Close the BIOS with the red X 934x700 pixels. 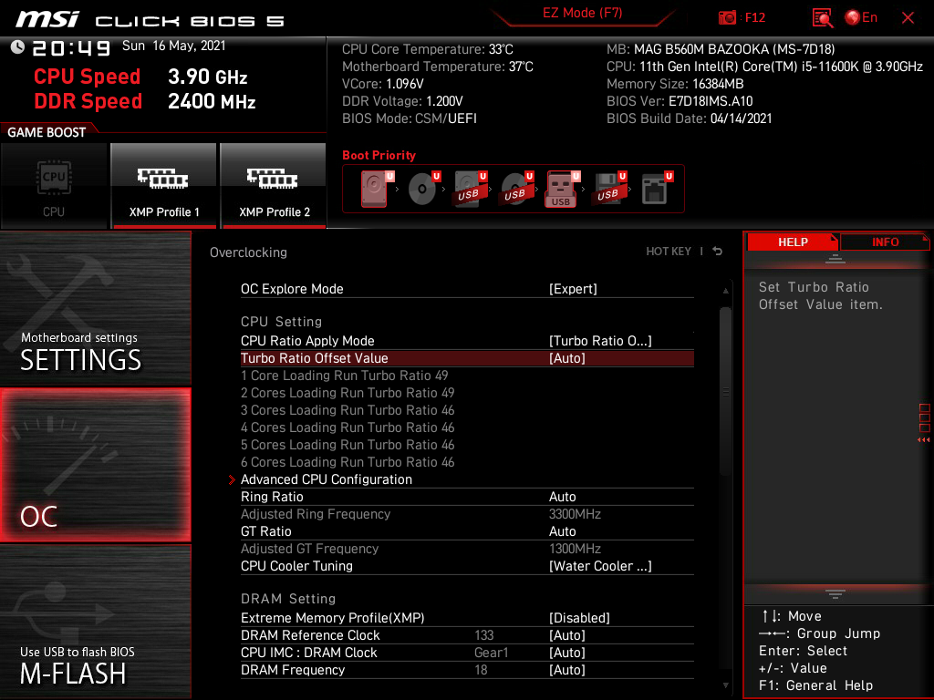pos(908,18)
